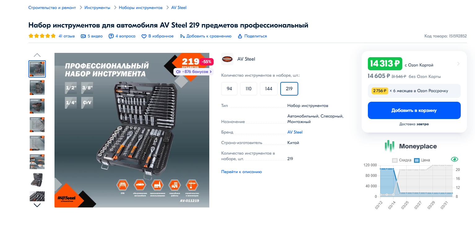This screenshot has height=226, width=475.
Task: Click the share icon next to Поделиться
Action: pos(240,36)
